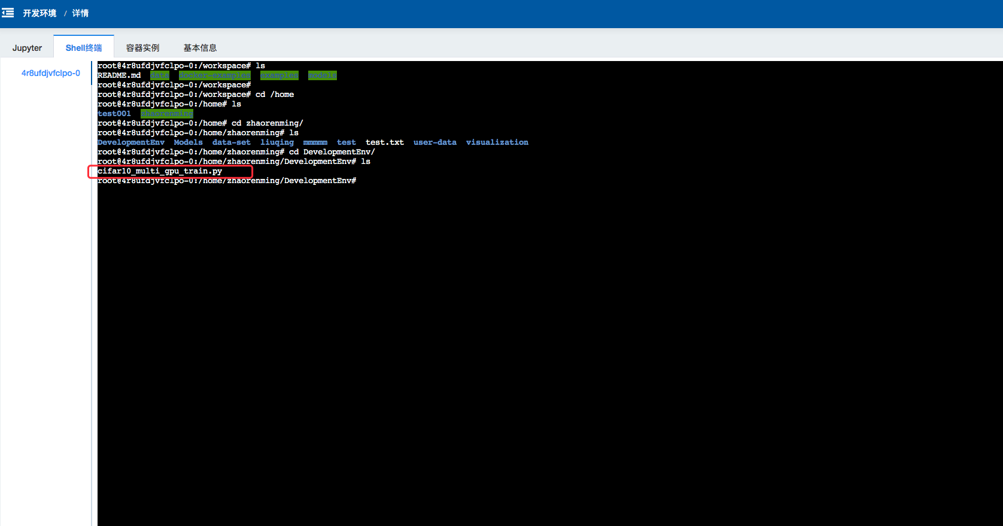
Task: Click cifar10_multi_gpu_train.py in terminal output
Action: 160,171
